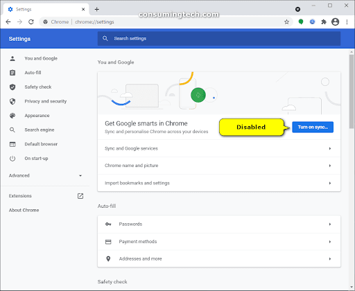
Task: Click the Search settings field
Action: pos(219,38)
